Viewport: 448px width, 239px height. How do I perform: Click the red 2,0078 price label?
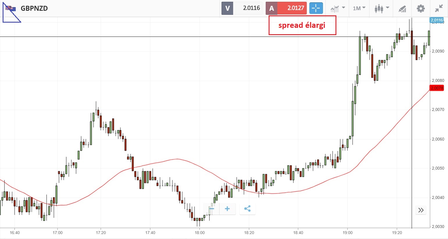point(437,88)
